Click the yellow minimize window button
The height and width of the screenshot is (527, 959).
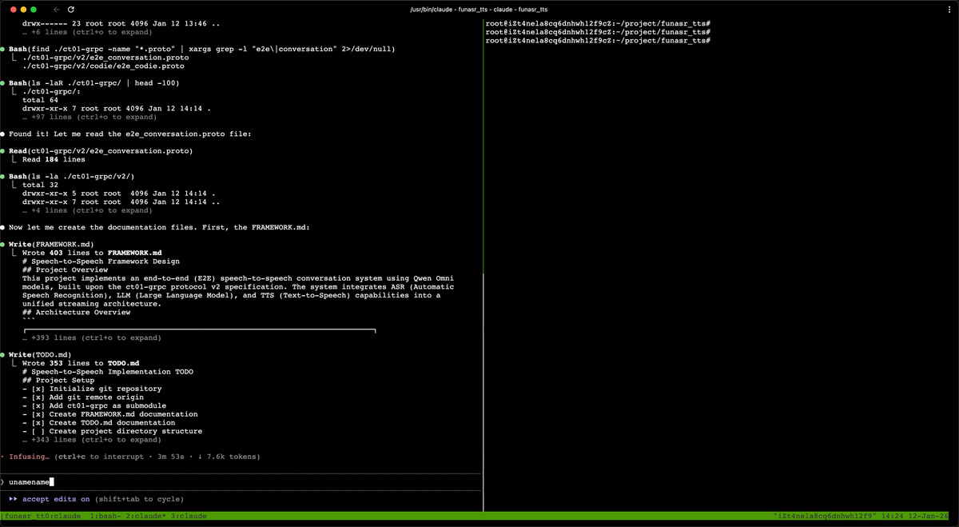pyautogui.click(x=22, y=9)
